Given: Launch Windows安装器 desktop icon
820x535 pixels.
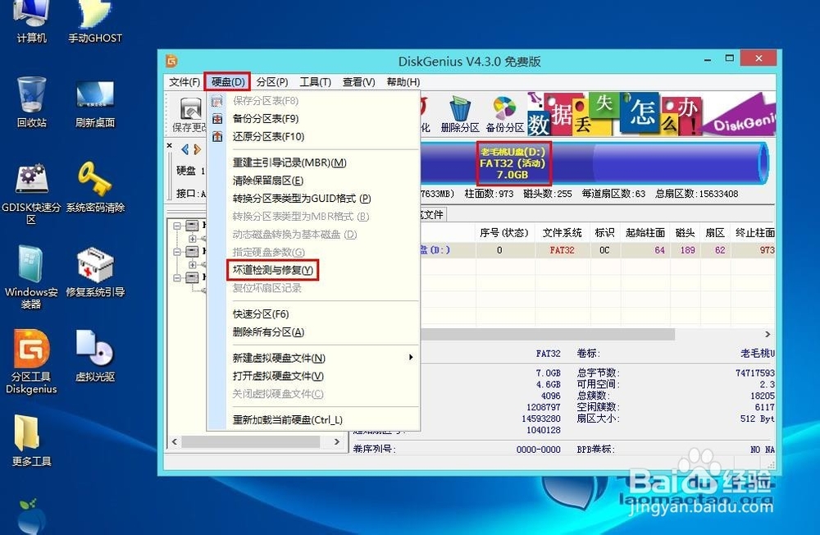Looking at the screenshot, I should point(31,277).
